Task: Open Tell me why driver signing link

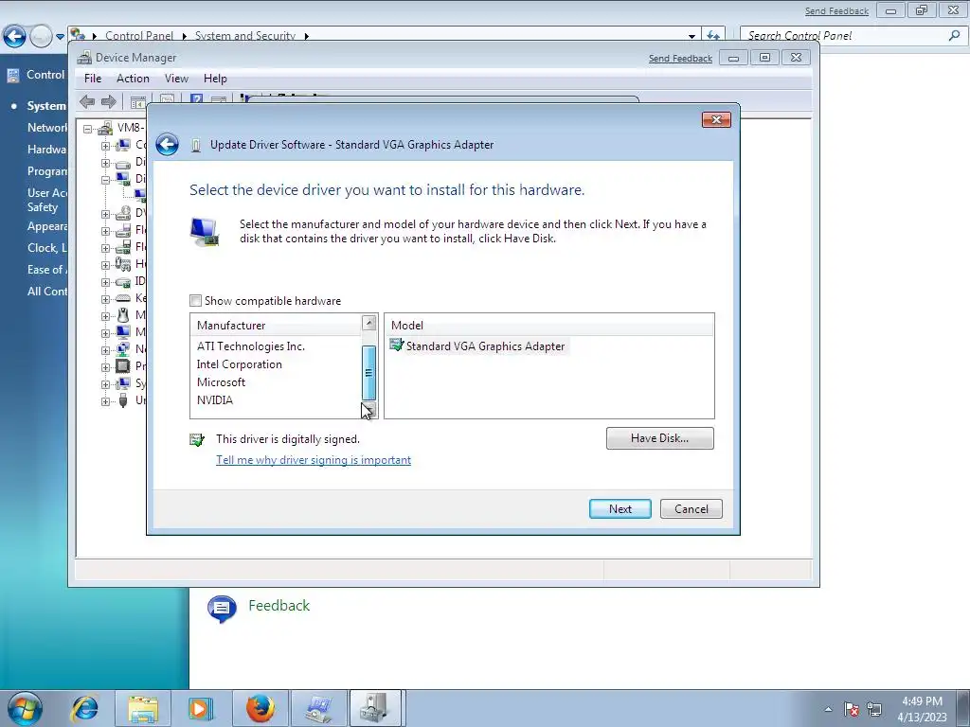Action: pos(314,460)
